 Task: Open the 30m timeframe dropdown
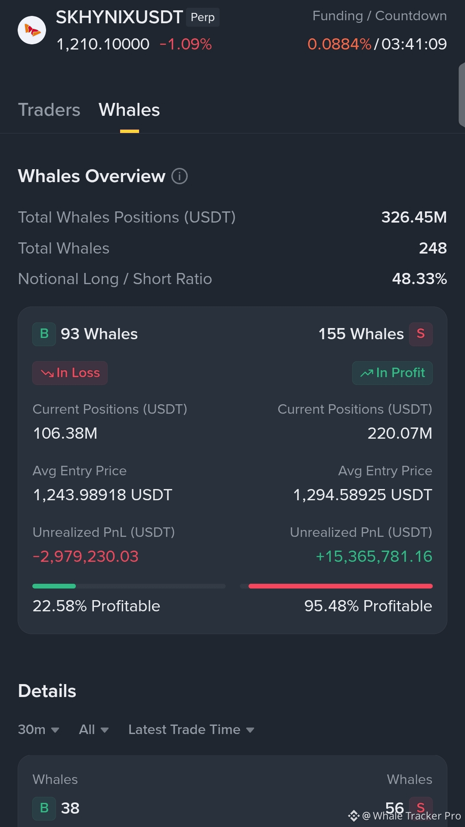point(39,730)
